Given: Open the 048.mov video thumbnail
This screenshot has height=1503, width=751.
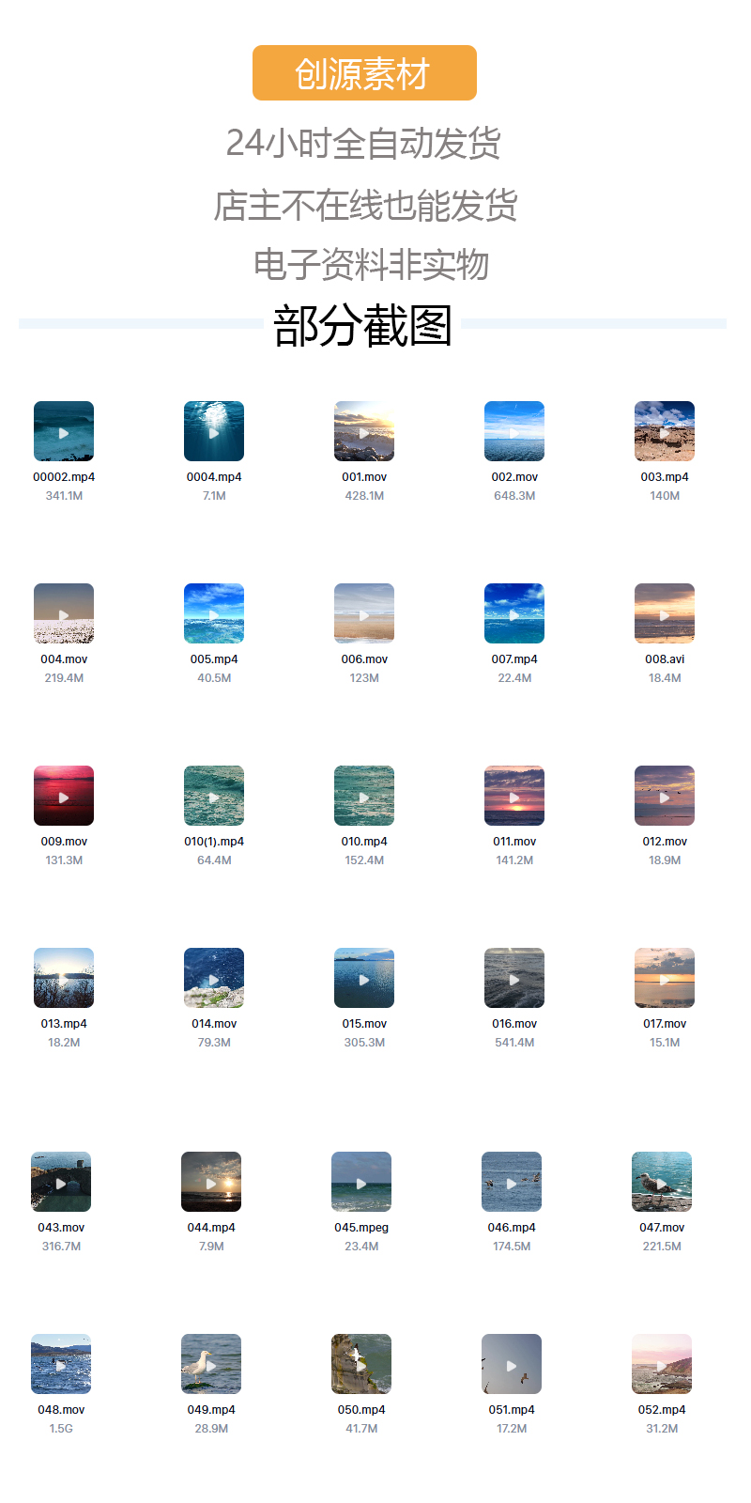Looking at the screenshot, I should point(61,1364).
